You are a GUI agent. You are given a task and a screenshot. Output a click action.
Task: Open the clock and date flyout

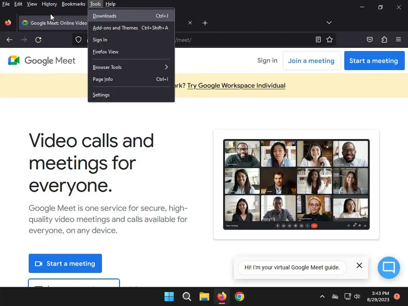point(378,296)
